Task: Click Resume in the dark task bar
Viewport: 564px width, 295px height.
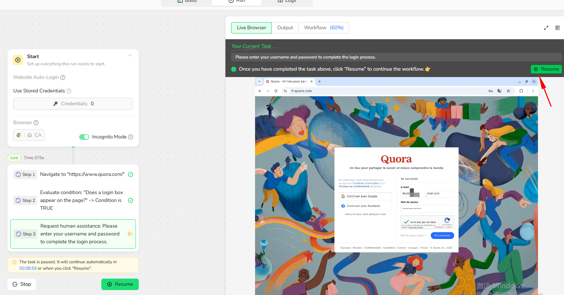Action: (546, 69)
